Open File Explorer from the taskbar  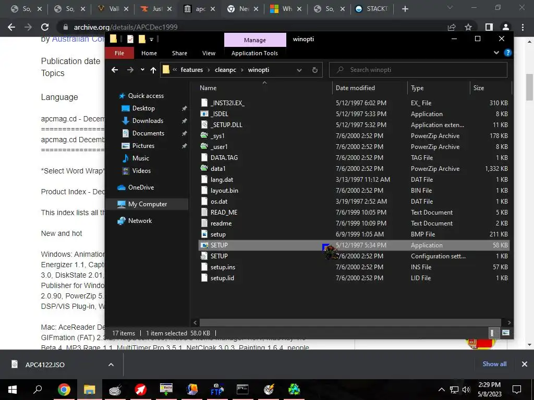click(x=90, y=389)
